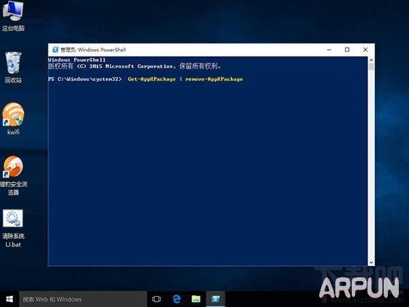Open the This PC desktop icon
Image resolution: width=409 pixels, height=307 pixels.
click(x=13, y=16)
